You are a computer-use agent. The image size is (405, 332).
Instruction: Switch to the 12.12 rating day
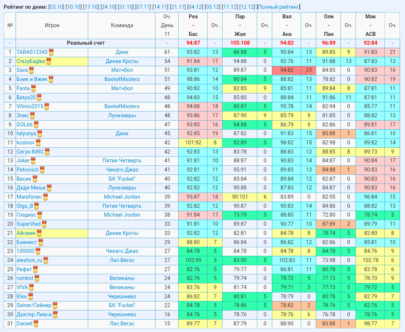(x=247, y=7)
